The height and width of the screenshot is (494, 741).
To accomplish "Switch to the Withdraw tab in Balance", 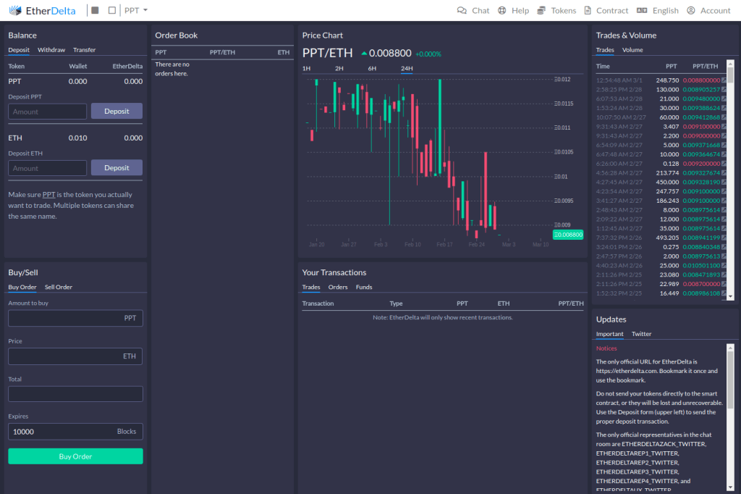I will (x=52, y=49).
